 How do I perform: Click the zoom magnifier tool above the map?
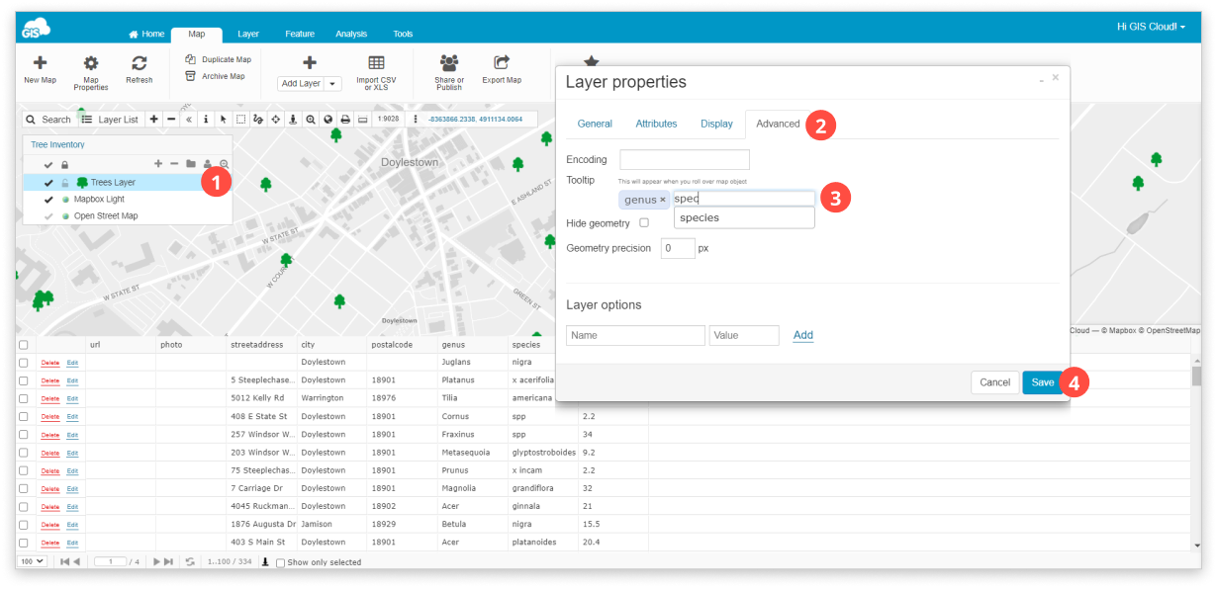click(x=313, y=119)
